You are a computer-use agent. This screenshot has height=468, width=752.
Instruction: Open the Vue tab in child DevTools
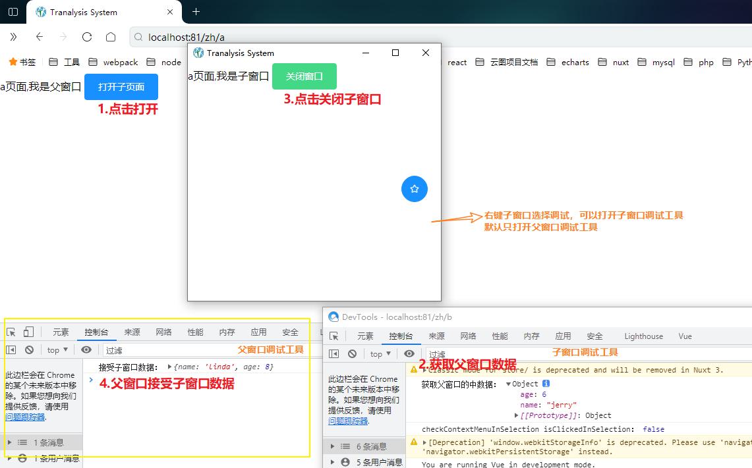tap(685, 336)
